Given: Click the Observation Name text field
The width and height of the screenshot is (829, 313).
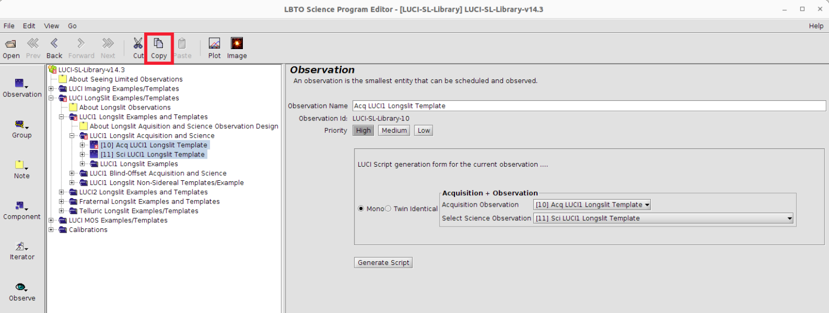Looking at the screenshot, I should click(x=589, y=106).
